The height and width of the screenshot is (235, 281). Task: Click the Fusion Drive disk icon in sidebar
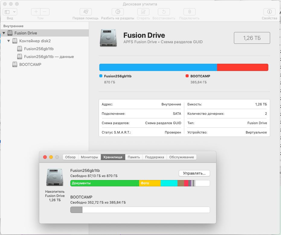[x=10, y=33]
